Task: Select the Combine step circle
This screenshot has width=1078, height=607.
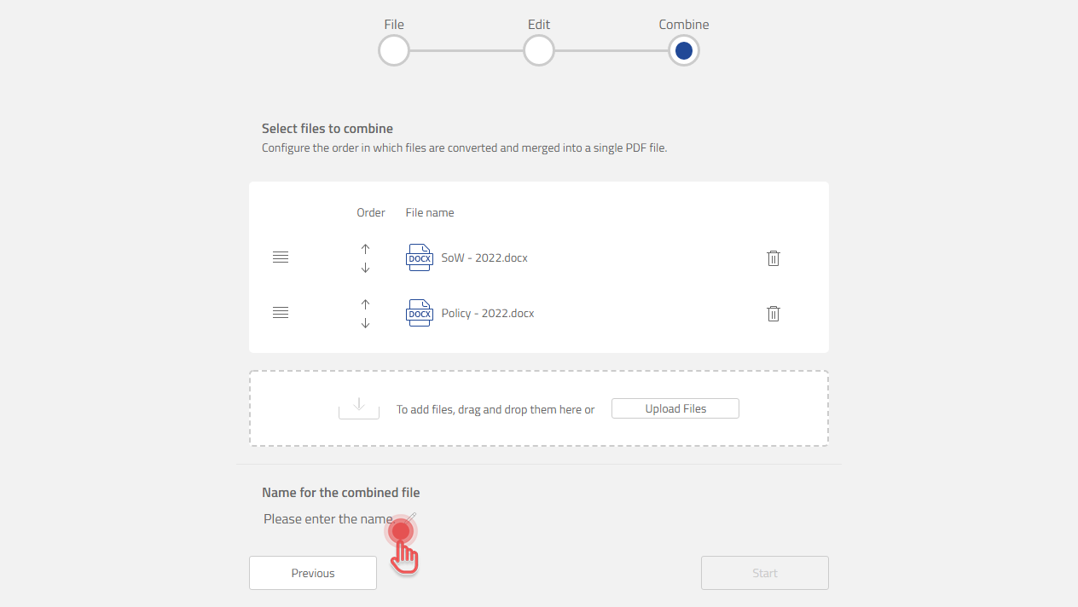Action: [684, 51]
